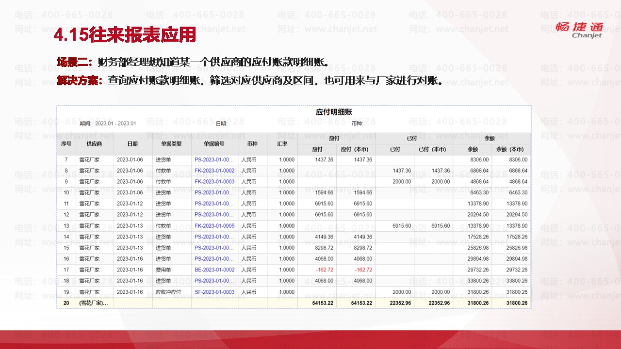
Task: Open offset document link SF-2023-01-0003
Action: (x=214, y=292)
